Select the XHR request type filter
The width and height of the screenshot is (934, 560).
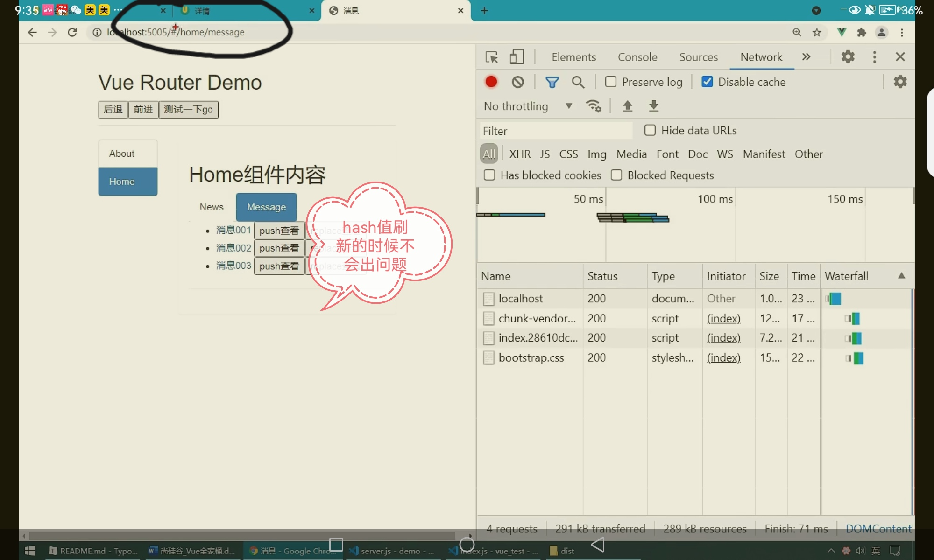click(x=520, y=154)
